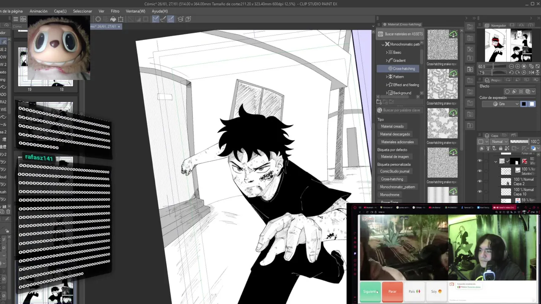Screen dimensions: 541x304
Task: Adjust the Navegador zoom slider showing 60.5
Action: [492, 66]
